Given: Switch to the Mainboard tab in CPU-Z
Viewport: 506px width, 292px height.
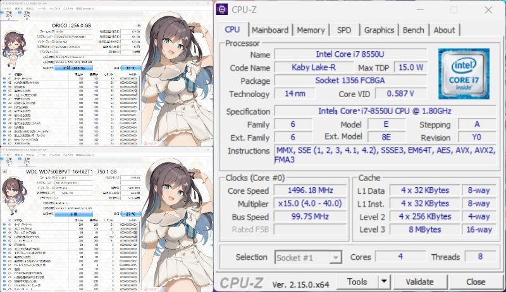Looking at the screenshot, I should (270, 30).
